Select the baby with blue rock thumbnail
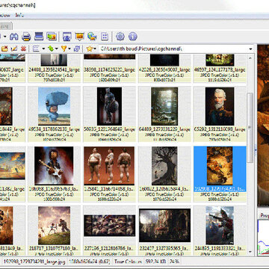Screen dimensions: 269x269 [x=54, y=106]
